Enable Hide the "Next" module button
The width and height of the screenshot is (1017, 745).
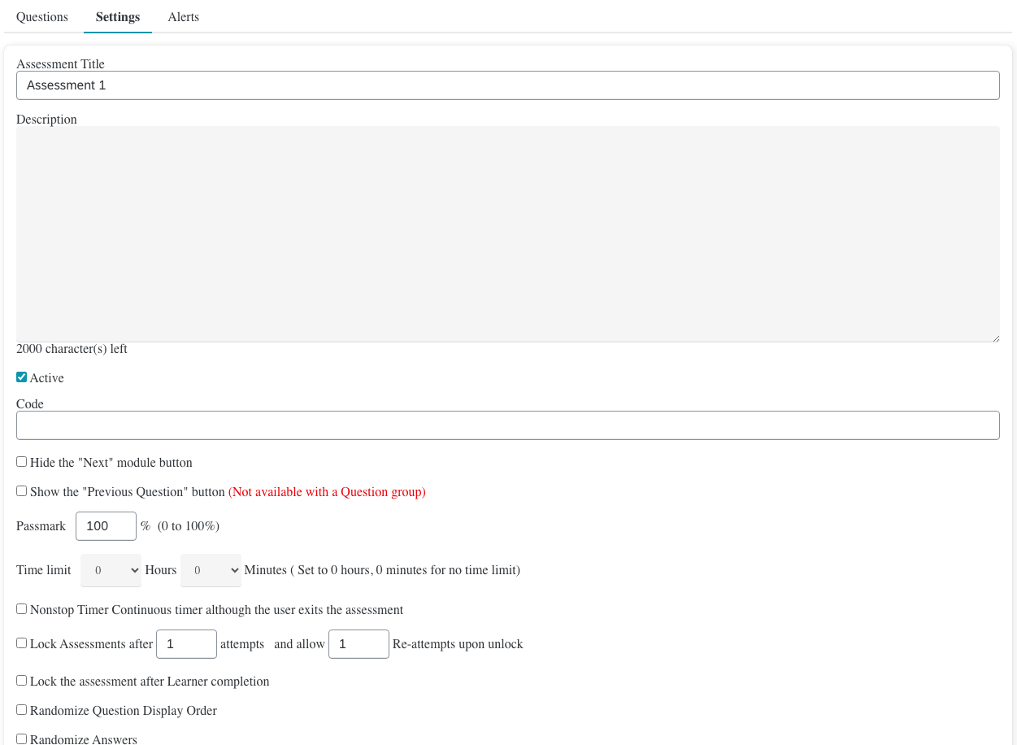[22, 462]
